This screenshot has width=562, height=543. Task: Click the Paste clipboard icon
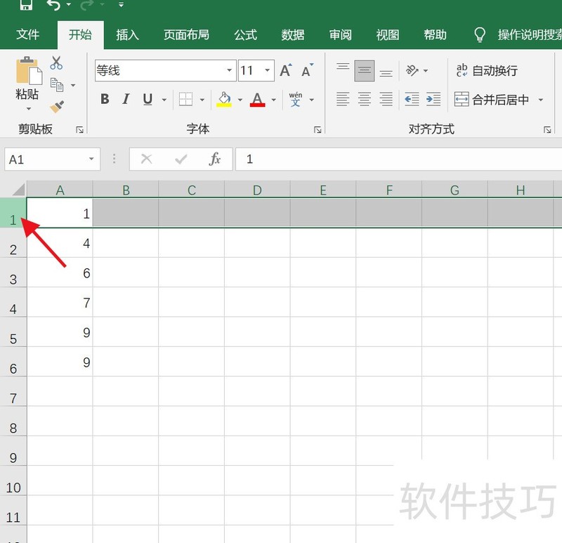pyautogui.click(x=29, y=70)
